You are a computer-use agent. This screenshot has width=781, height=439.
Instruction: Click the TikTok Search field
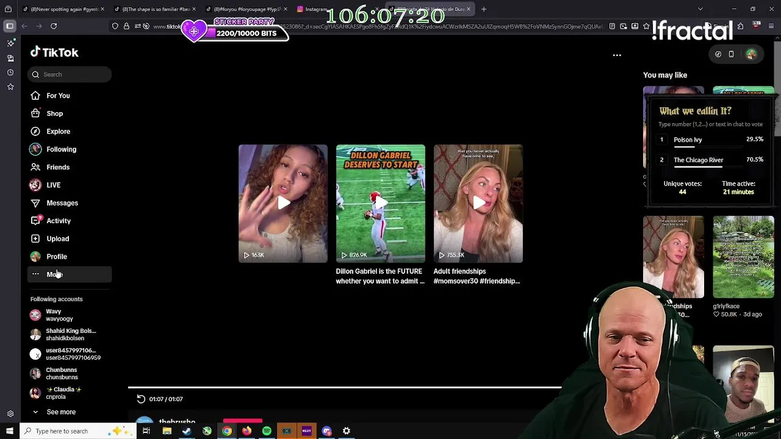(x=70, y=74)
